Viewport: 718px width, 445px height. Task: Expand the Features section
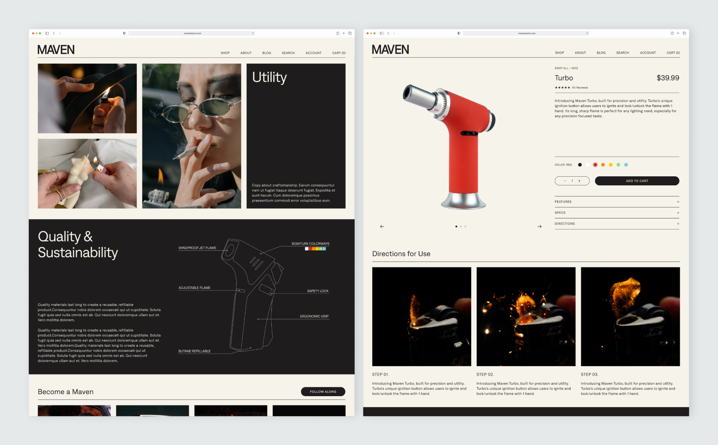678,202
